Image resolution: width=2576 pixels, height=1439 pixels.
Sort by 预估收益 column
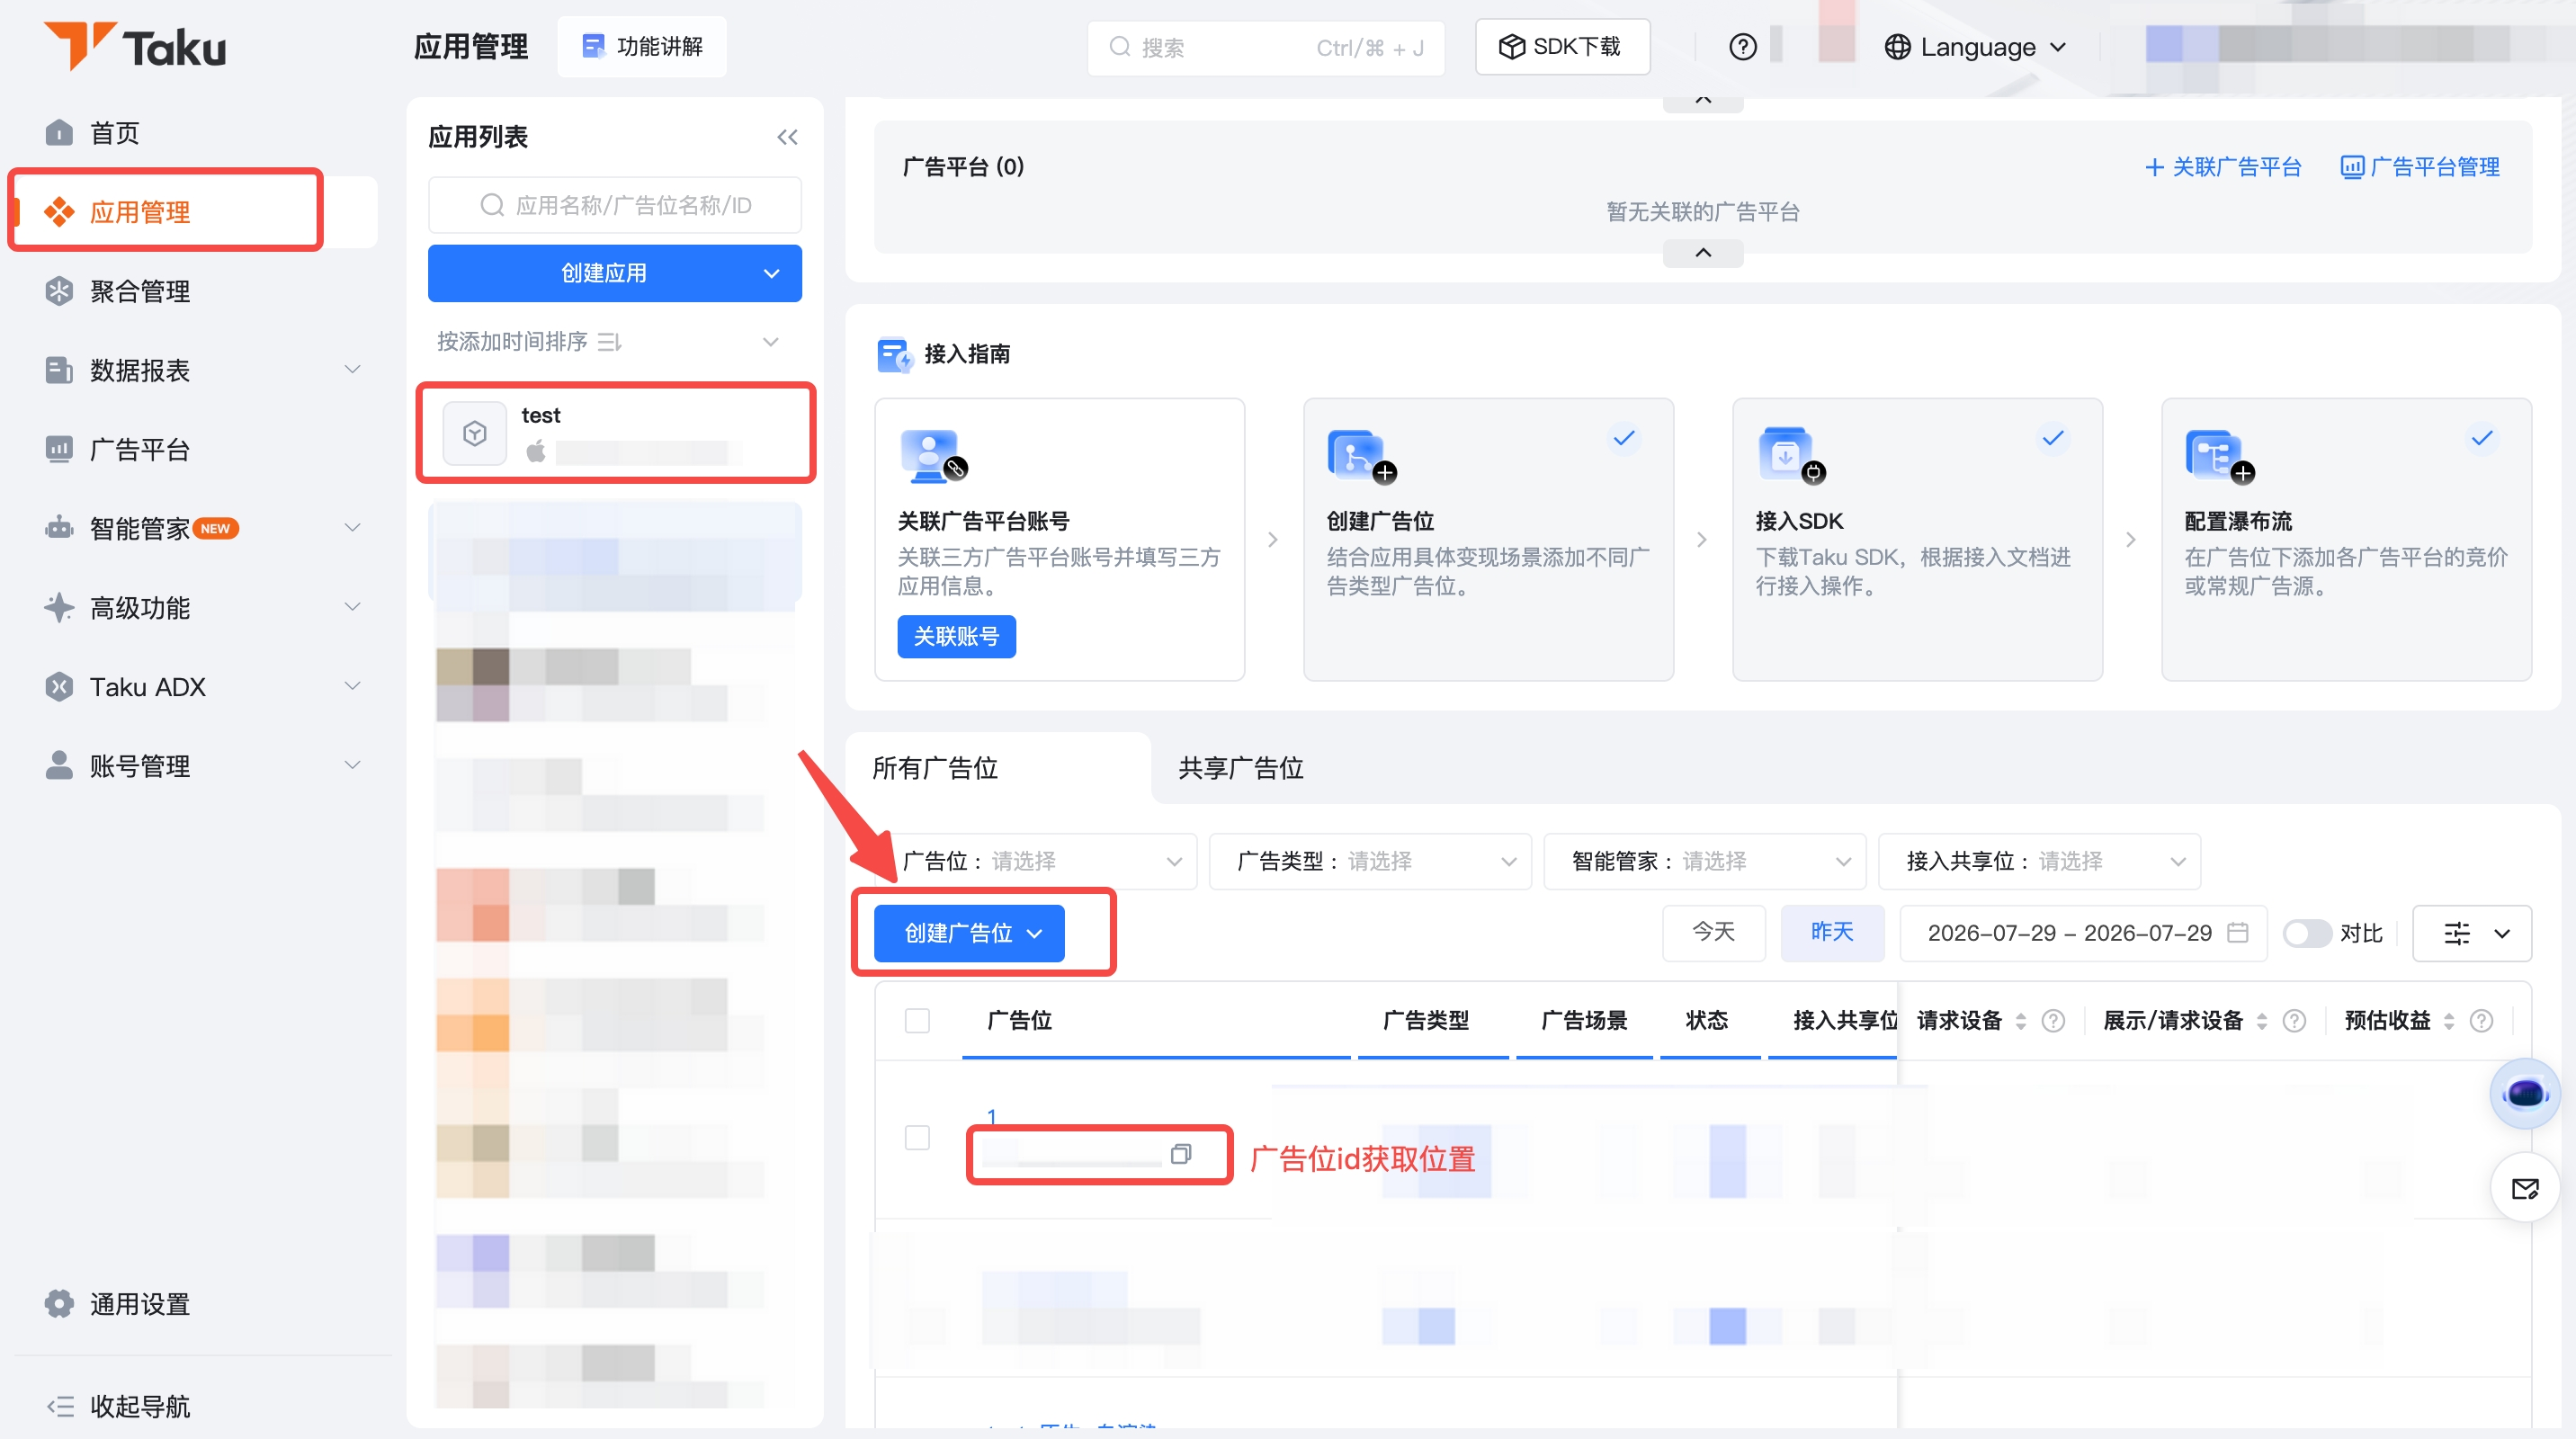point(2449,1020)
